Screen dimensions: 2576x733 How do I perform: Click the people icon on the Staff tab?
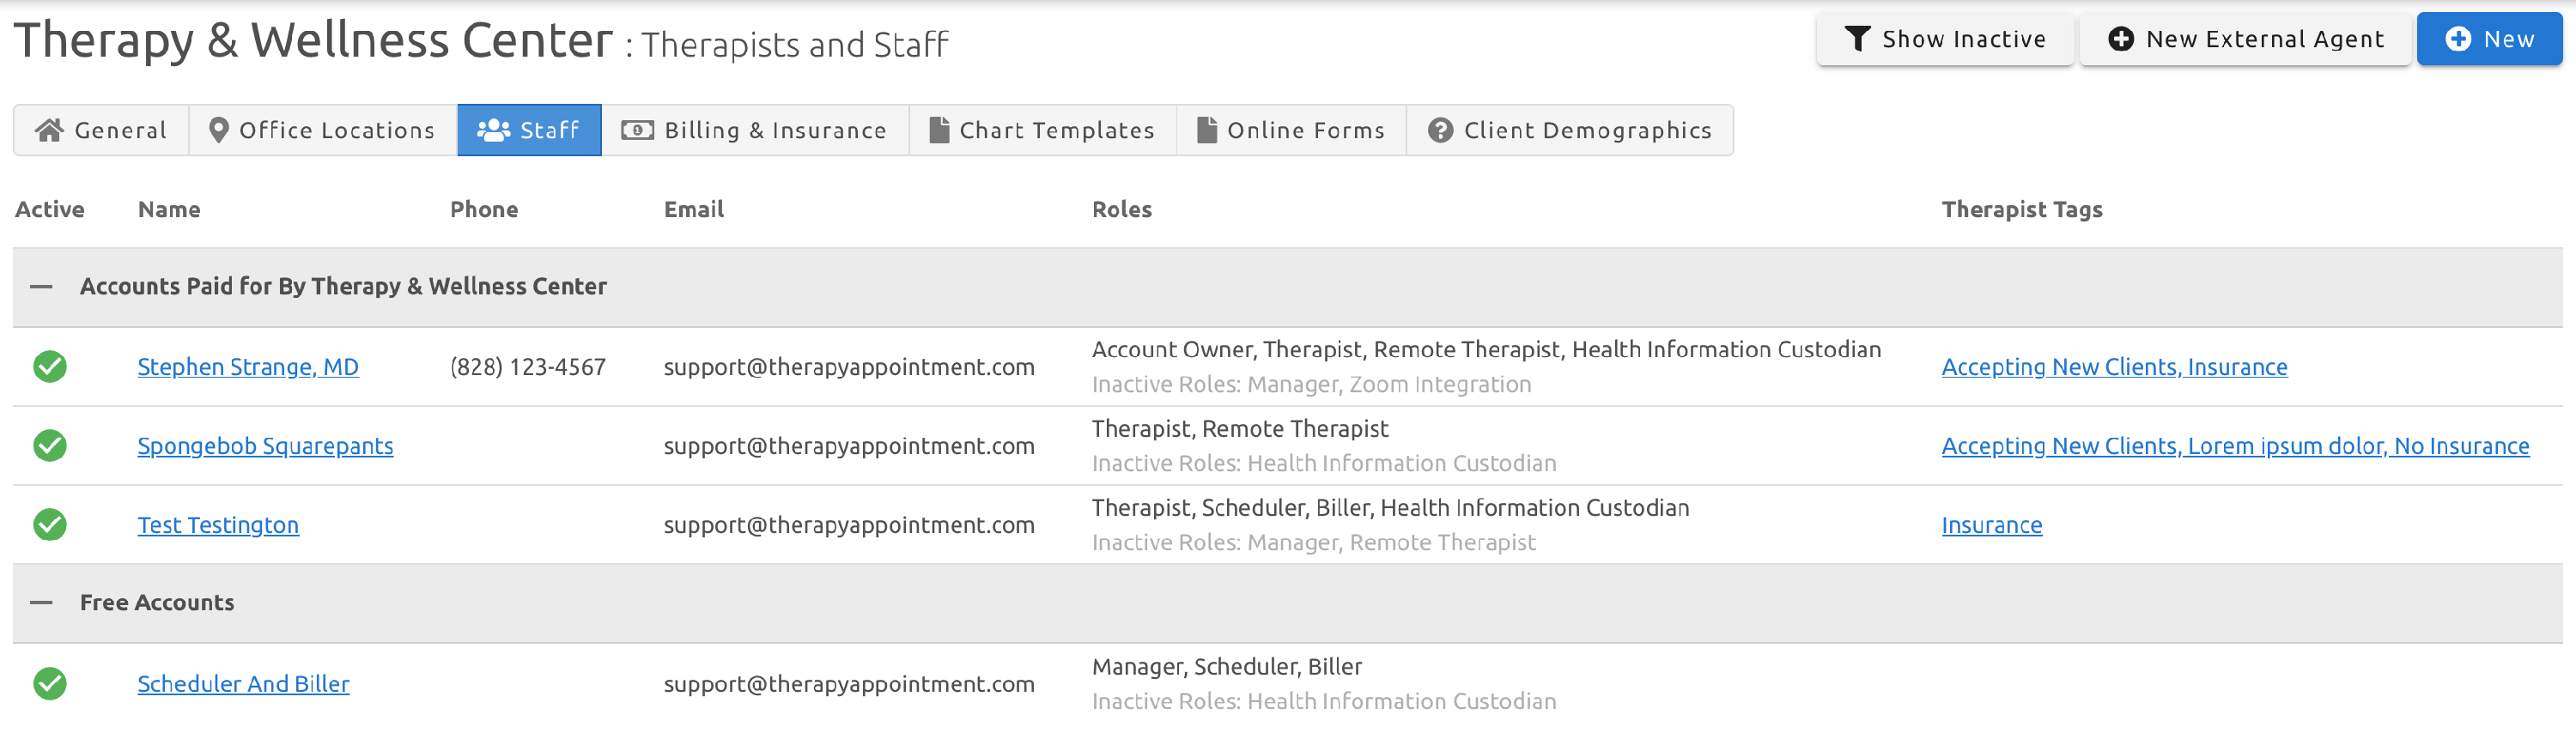coord(493,129)
